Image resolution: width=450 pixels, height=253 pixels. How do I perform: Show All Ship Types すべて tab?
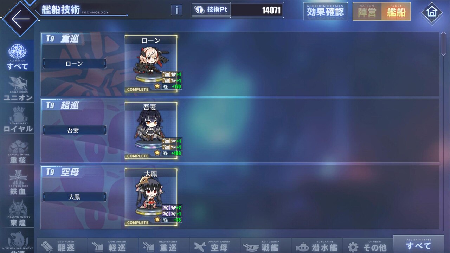(x=419, y=244)
